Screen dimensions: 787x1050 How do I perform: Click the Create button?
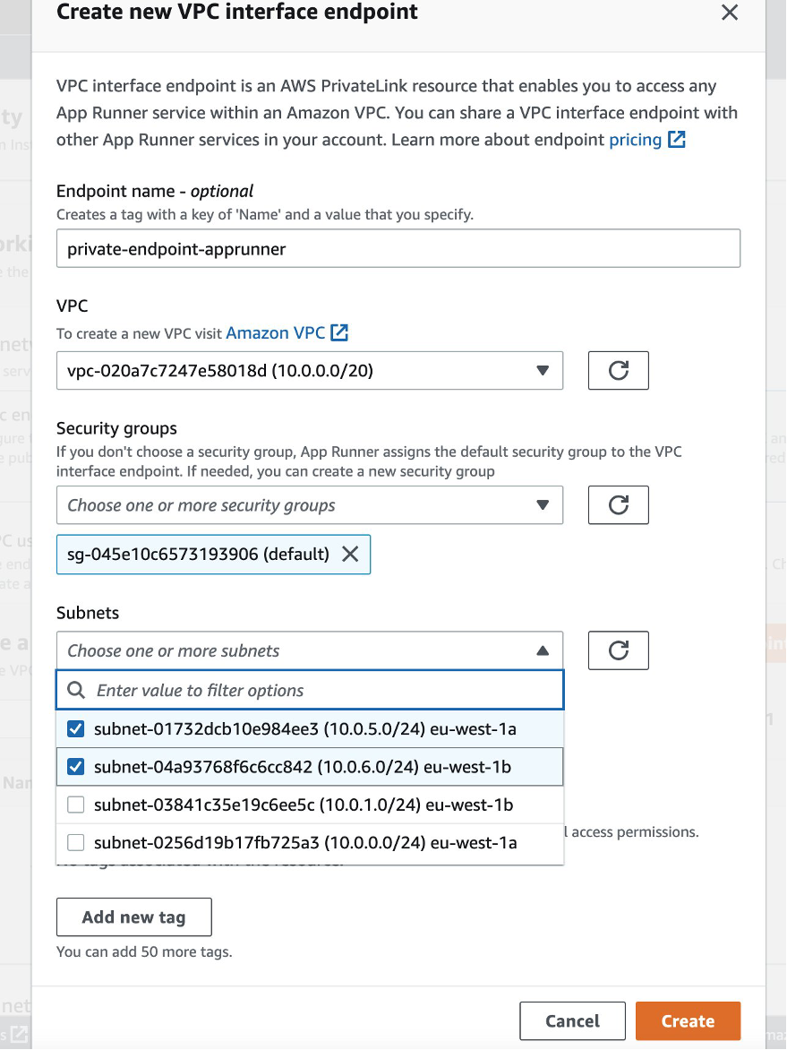688,1020
